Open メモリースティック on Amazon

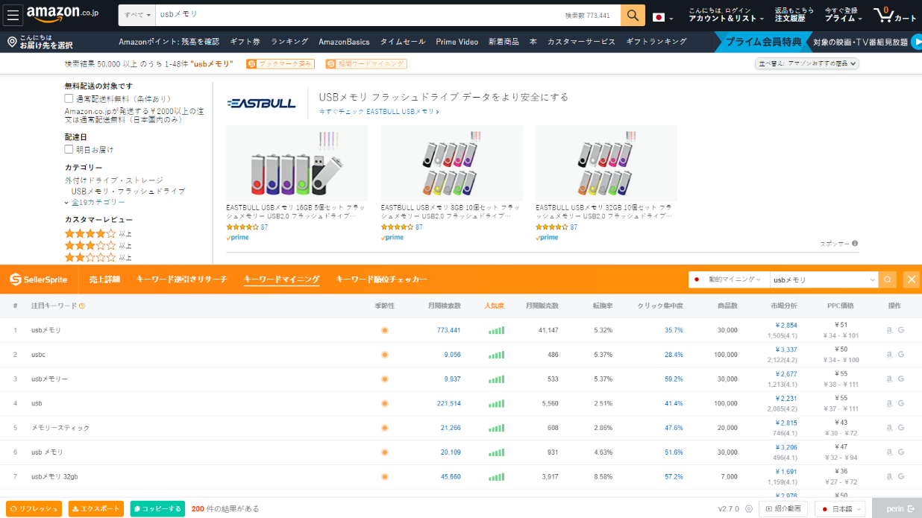pos(888,428)
